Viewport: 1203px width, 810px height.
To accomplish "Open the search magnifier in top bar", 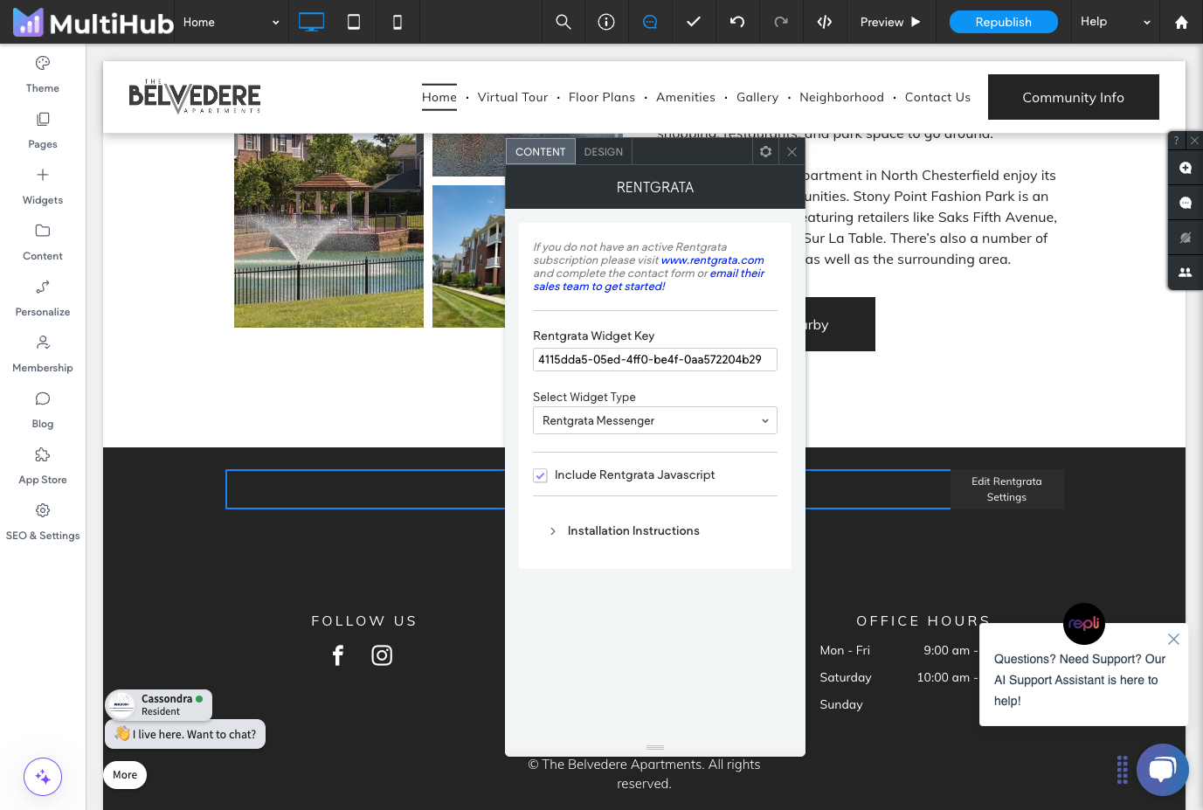I will tap(563, 22).
